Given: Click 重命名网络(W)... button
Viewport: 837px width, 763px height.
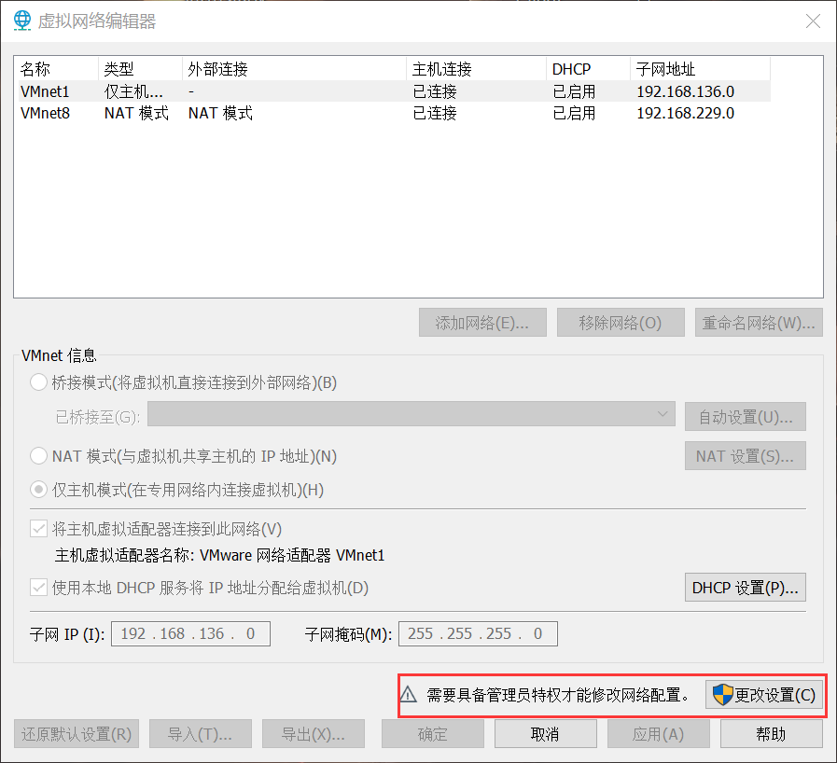Looking at the screenshot, I should [x=759, y=323].
